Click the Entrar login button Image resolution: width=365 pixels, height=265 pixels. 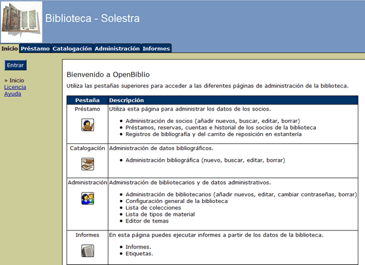coord(15,65)
